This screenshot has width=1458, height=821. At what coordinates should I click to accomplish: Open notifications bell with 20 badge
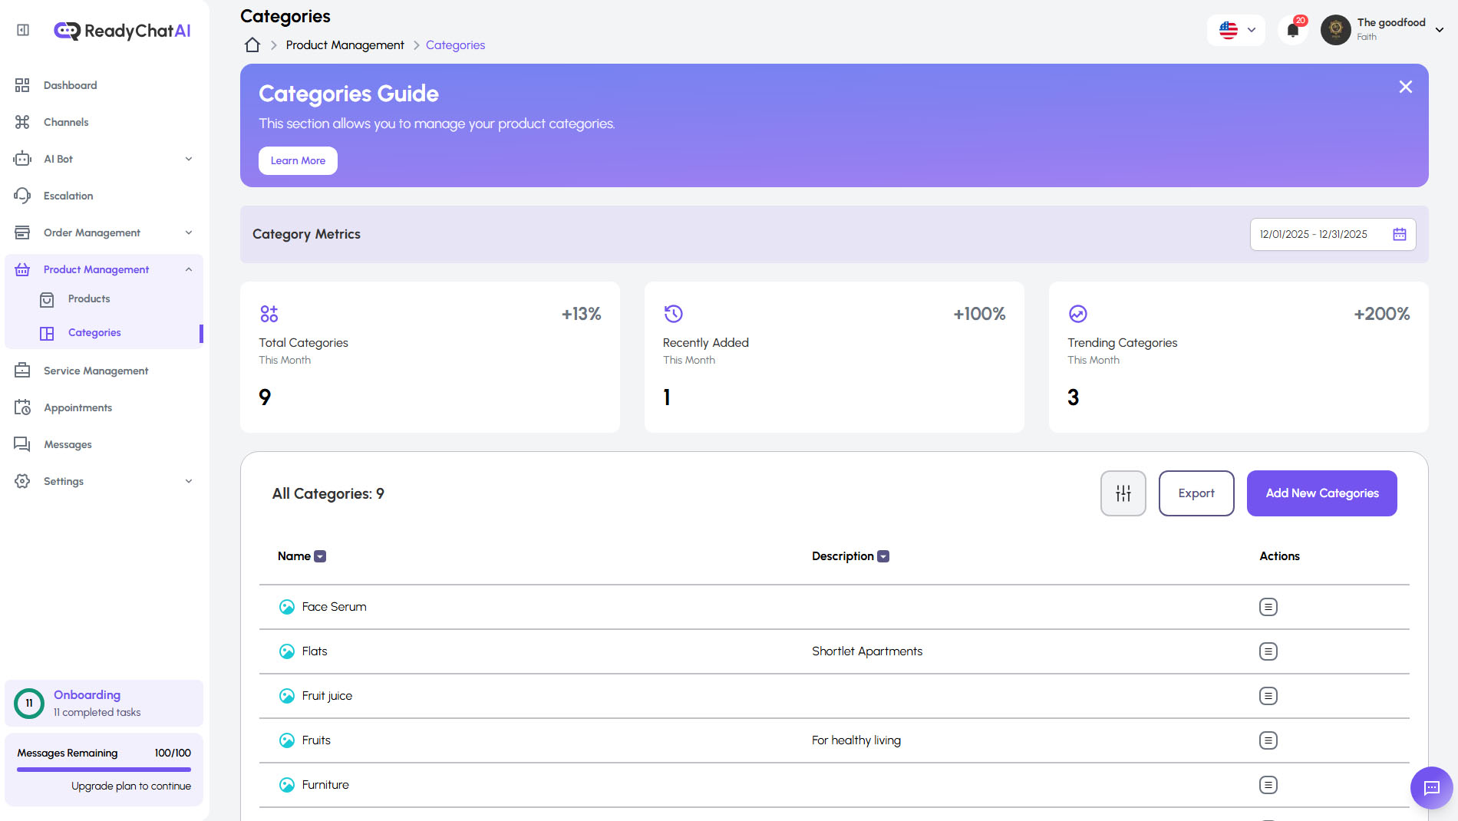tap(1292, 29)
